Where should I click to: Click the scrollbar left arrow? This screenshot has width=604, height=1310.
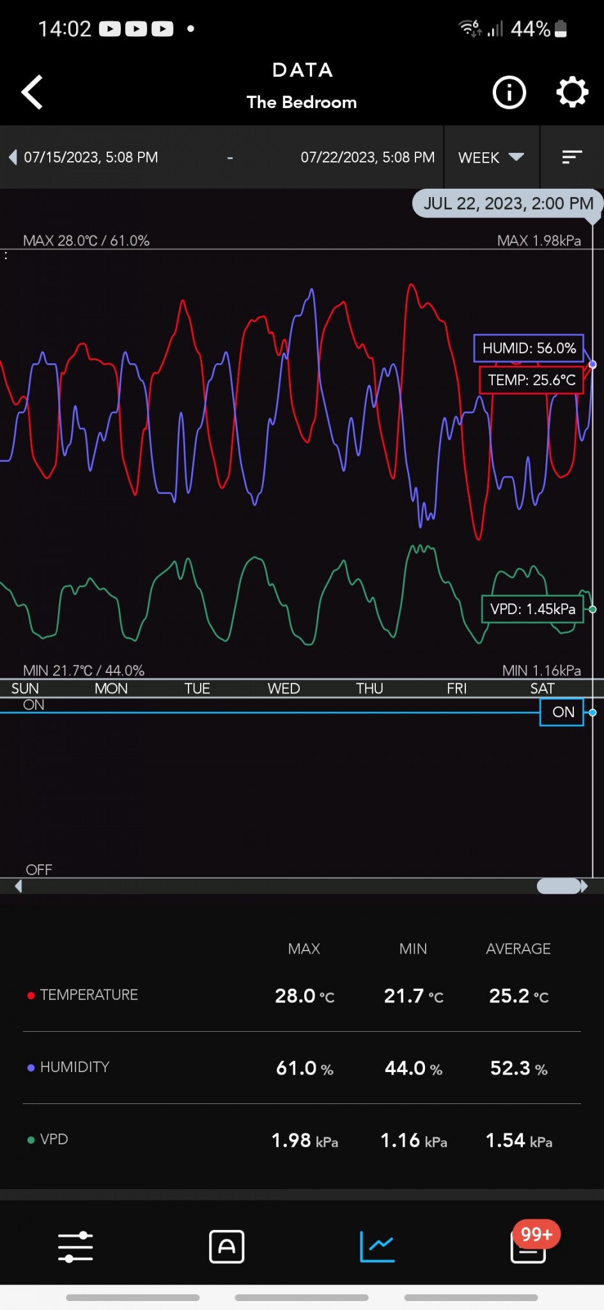(18, 886)
